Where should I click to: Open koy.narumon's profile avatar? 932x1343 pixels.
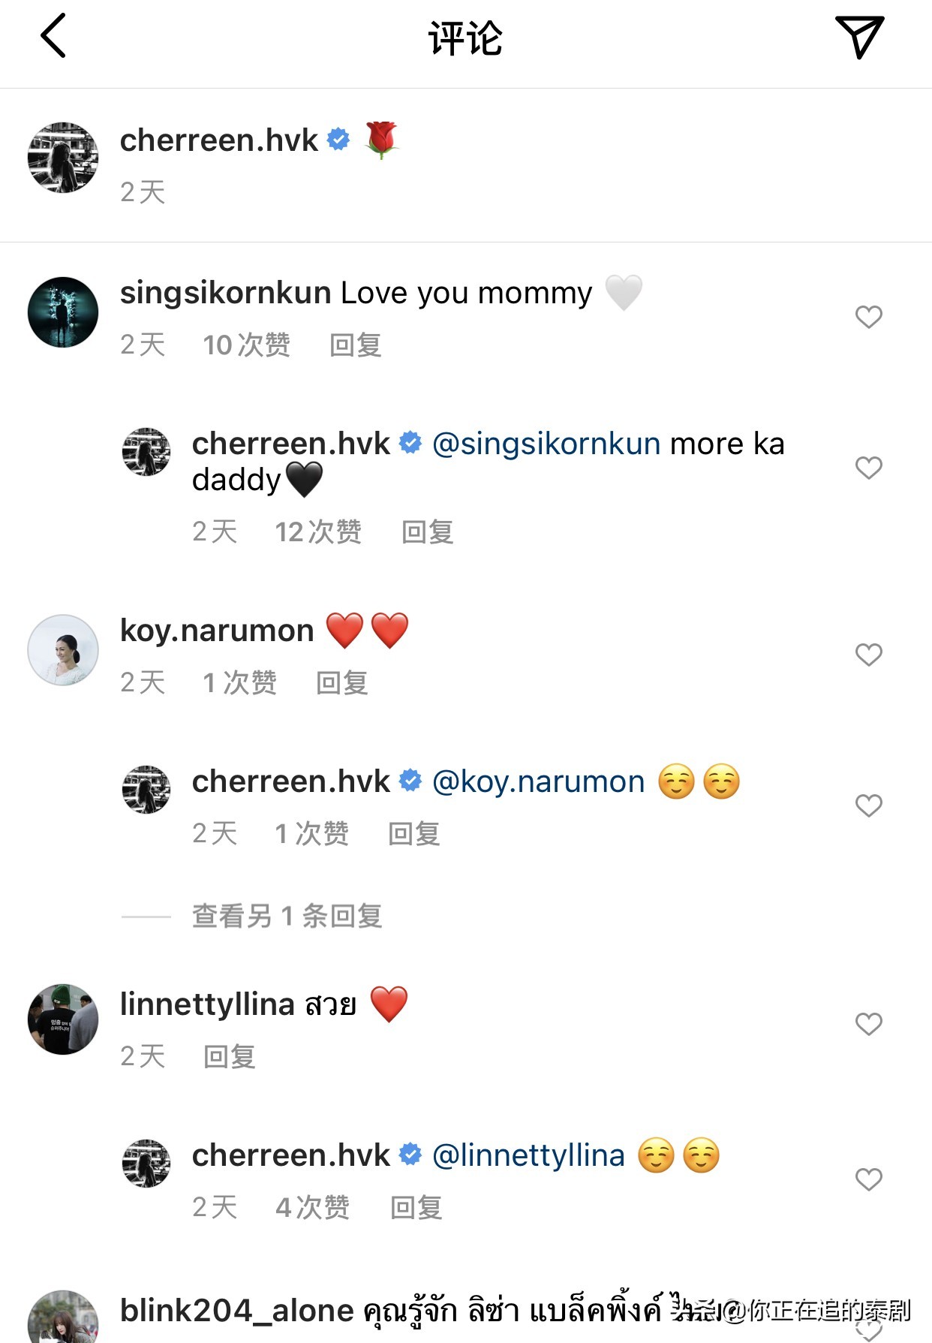[x=63, y=650]
